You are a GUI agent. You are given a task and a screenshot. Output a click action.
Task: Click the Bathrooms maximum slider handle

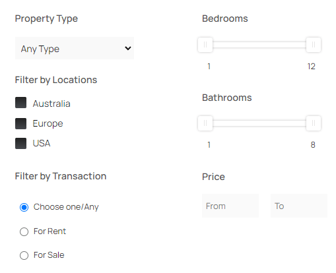coord(314,123)
